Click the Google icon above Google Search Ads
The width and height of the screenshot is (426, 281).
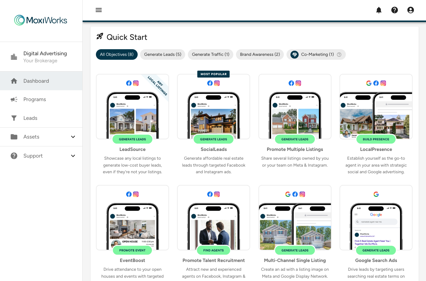pos(376,194)
